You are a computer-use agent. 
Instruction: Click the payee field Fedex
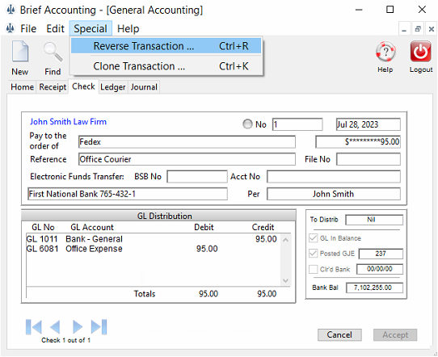(187, 142)
